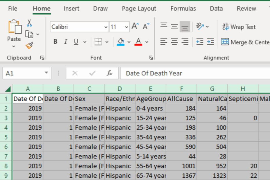Select column D header
Image resolution: width=270 pixels, height=180 pixels.
click(120, 89)
